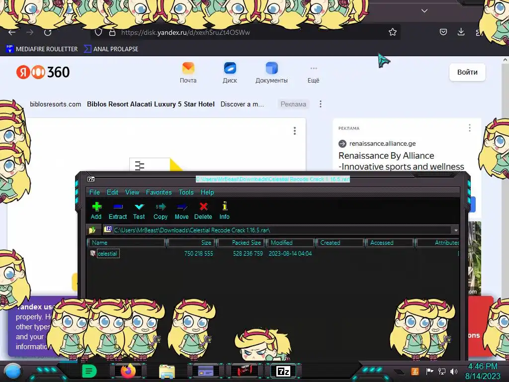Click the Войти login button
Viewport: 509px width, 382px height.
[467, 72]
